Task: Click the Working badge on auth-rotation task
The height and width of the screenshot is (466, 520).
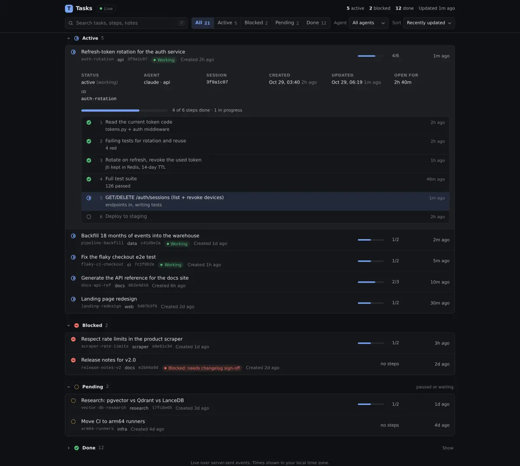Action: [164, 60]
